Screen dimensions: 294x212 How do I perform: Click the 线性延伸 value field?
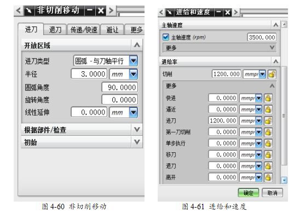(x=89, y=112)
